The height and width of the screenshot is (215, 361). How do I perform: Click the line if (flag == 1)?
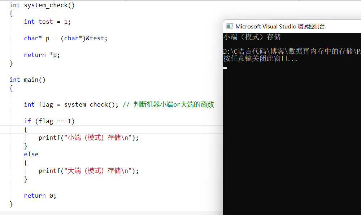click(x=49, y=121)
